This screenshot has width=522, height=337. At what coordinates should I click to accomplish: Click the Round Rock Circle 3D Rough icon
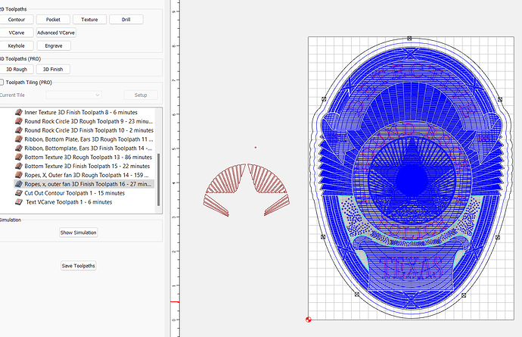[19, 121]
